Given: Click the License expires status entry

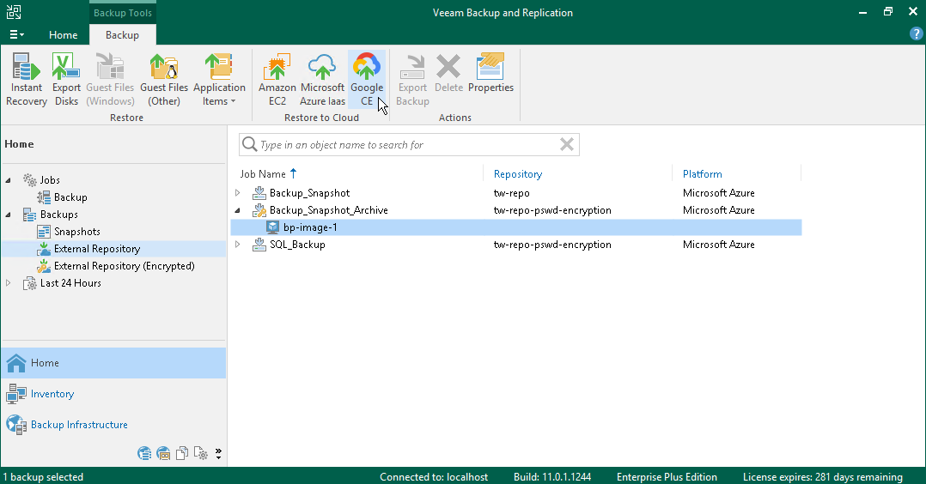Looking at the screenshot, I should pyautogui.click(x=823, y=477).
